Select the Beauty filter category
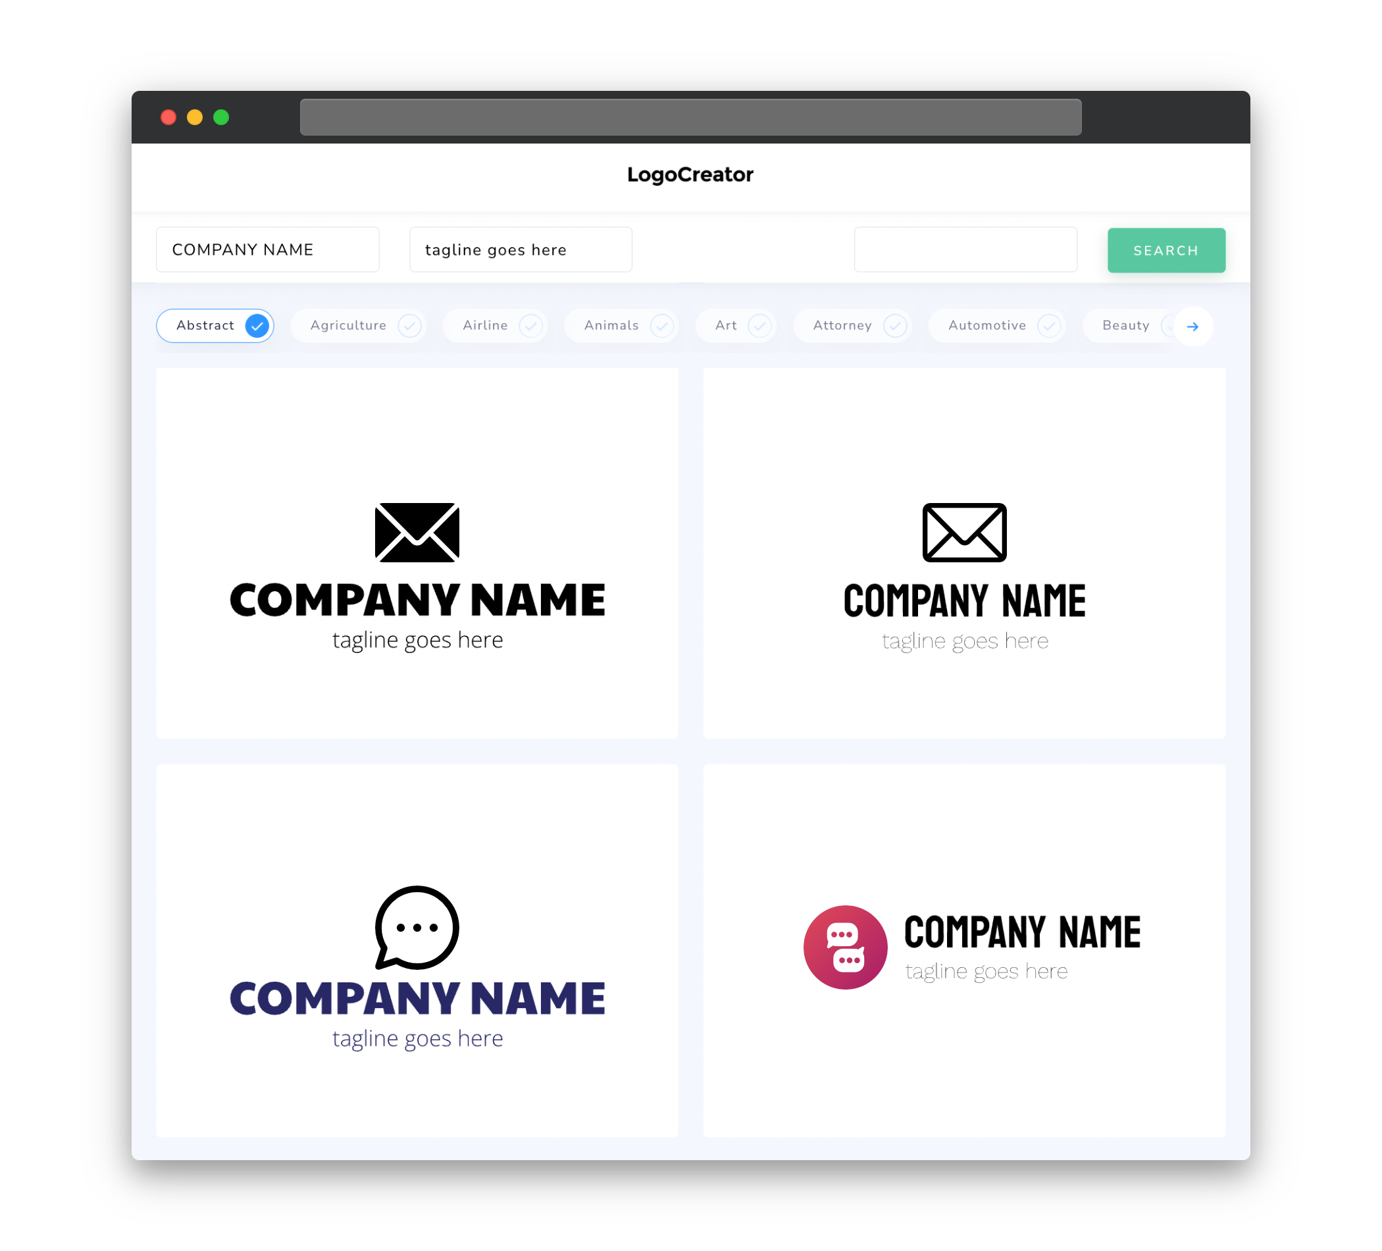Screen dimensions: 1382x1251 (x=1127, y=325)
